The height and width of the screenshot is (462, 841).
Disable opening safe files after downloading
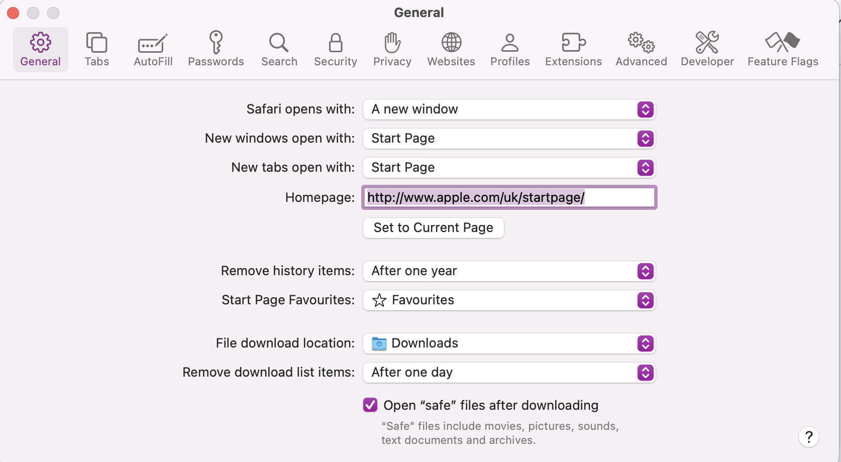point(370,405)
